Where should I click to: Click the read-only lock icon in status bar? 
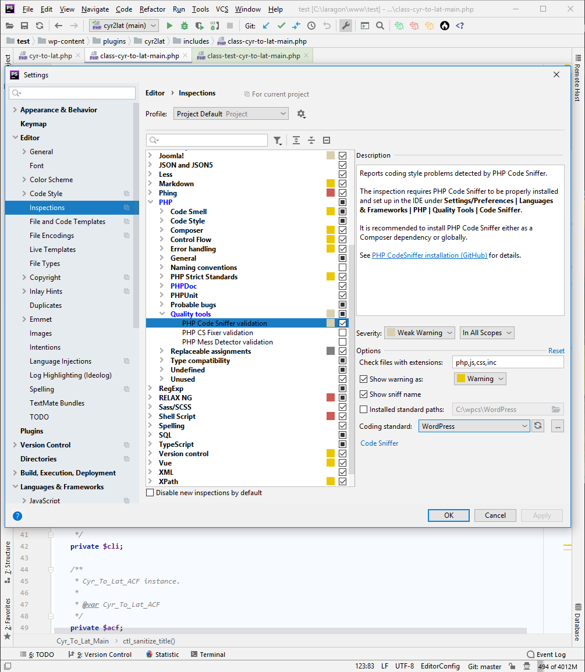[512, 666]
